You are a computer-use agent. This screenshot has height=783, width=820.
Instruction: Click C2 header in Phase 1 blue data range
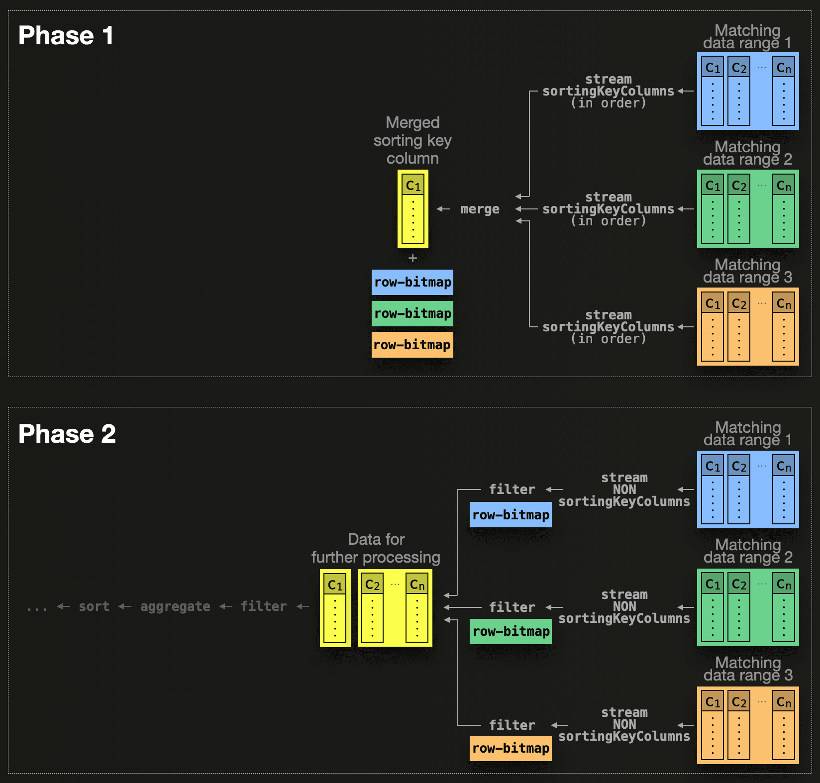[x=739, y=68]
